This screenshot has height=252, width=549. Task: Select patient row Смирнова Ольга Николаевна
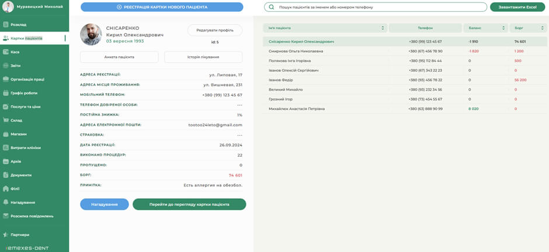point(296,51)
